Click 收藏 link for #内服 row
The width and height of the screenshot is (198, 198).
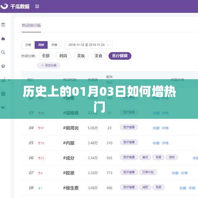coord(156,143)
